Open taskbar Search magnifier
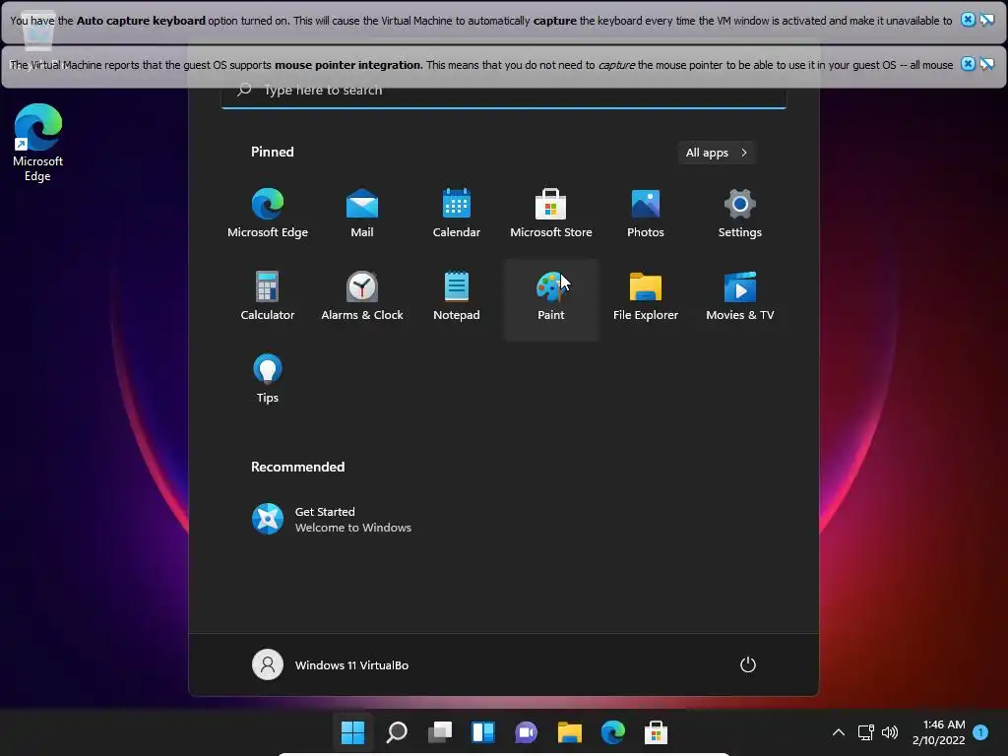Image resolution: width=1008 pixels, height=756 pixels. [x=397, y=732]
